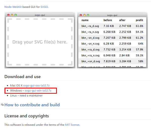This screenshot has width=151, height=130.
Task: Open 'How to contribute and build' heading link
Action: 32,105
